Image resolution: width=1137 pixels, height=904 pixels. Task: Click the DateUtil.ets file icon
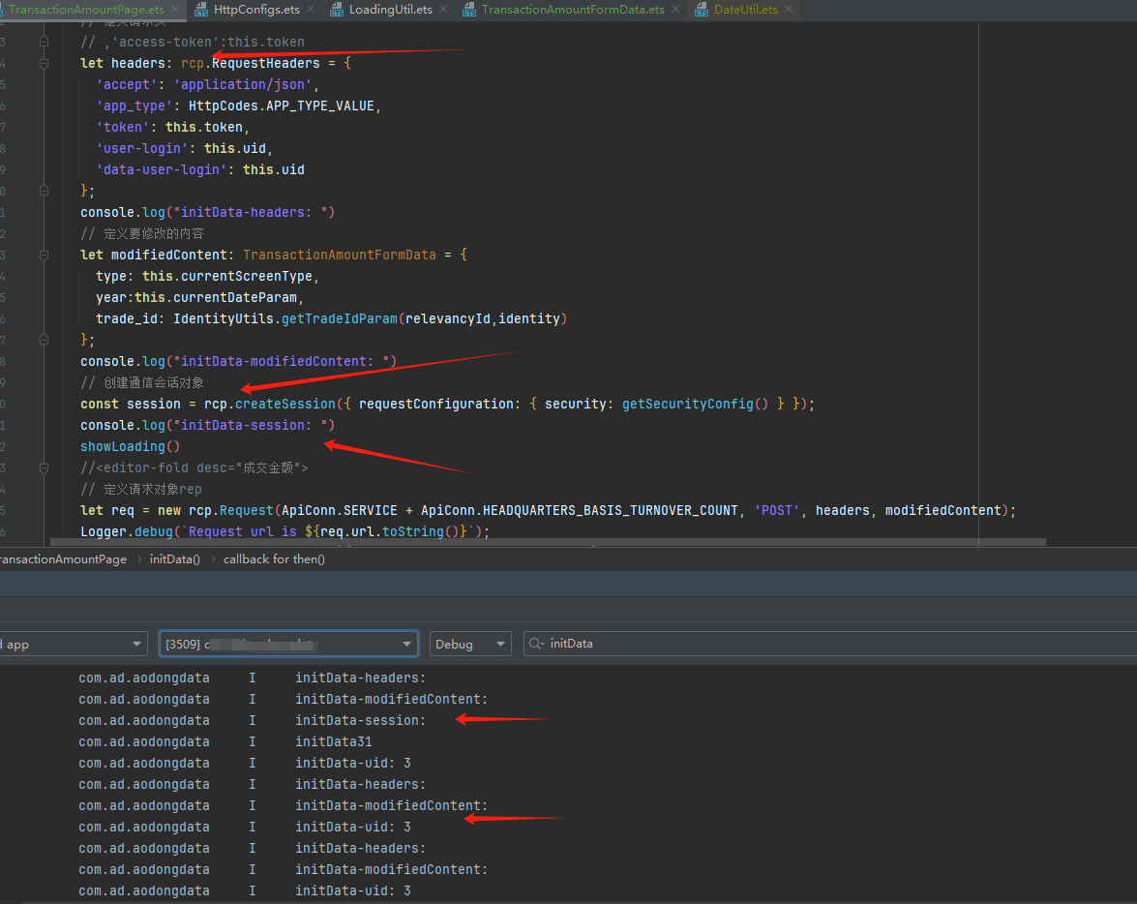pyautogui.click(x=701, y=10)
